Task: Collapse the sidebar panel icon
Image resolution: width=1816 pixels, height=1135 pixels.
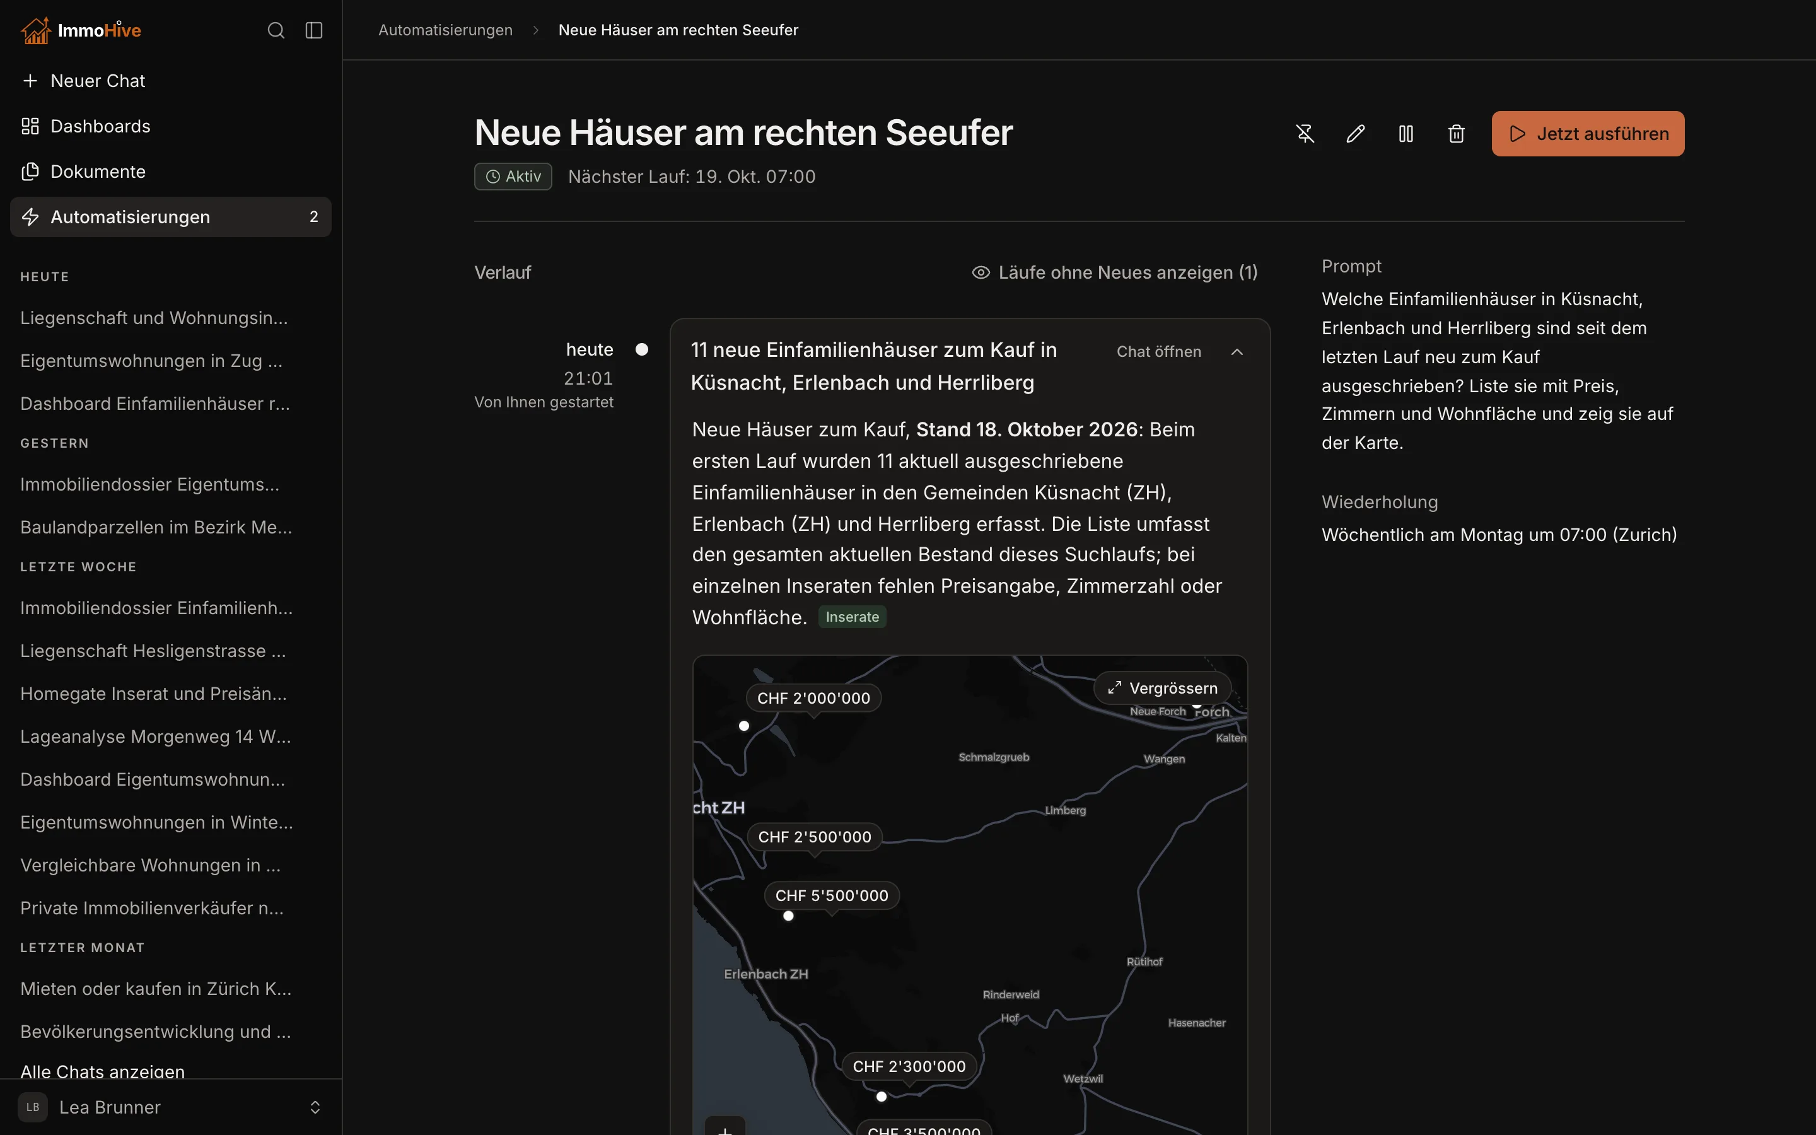Action: (313, 30)
